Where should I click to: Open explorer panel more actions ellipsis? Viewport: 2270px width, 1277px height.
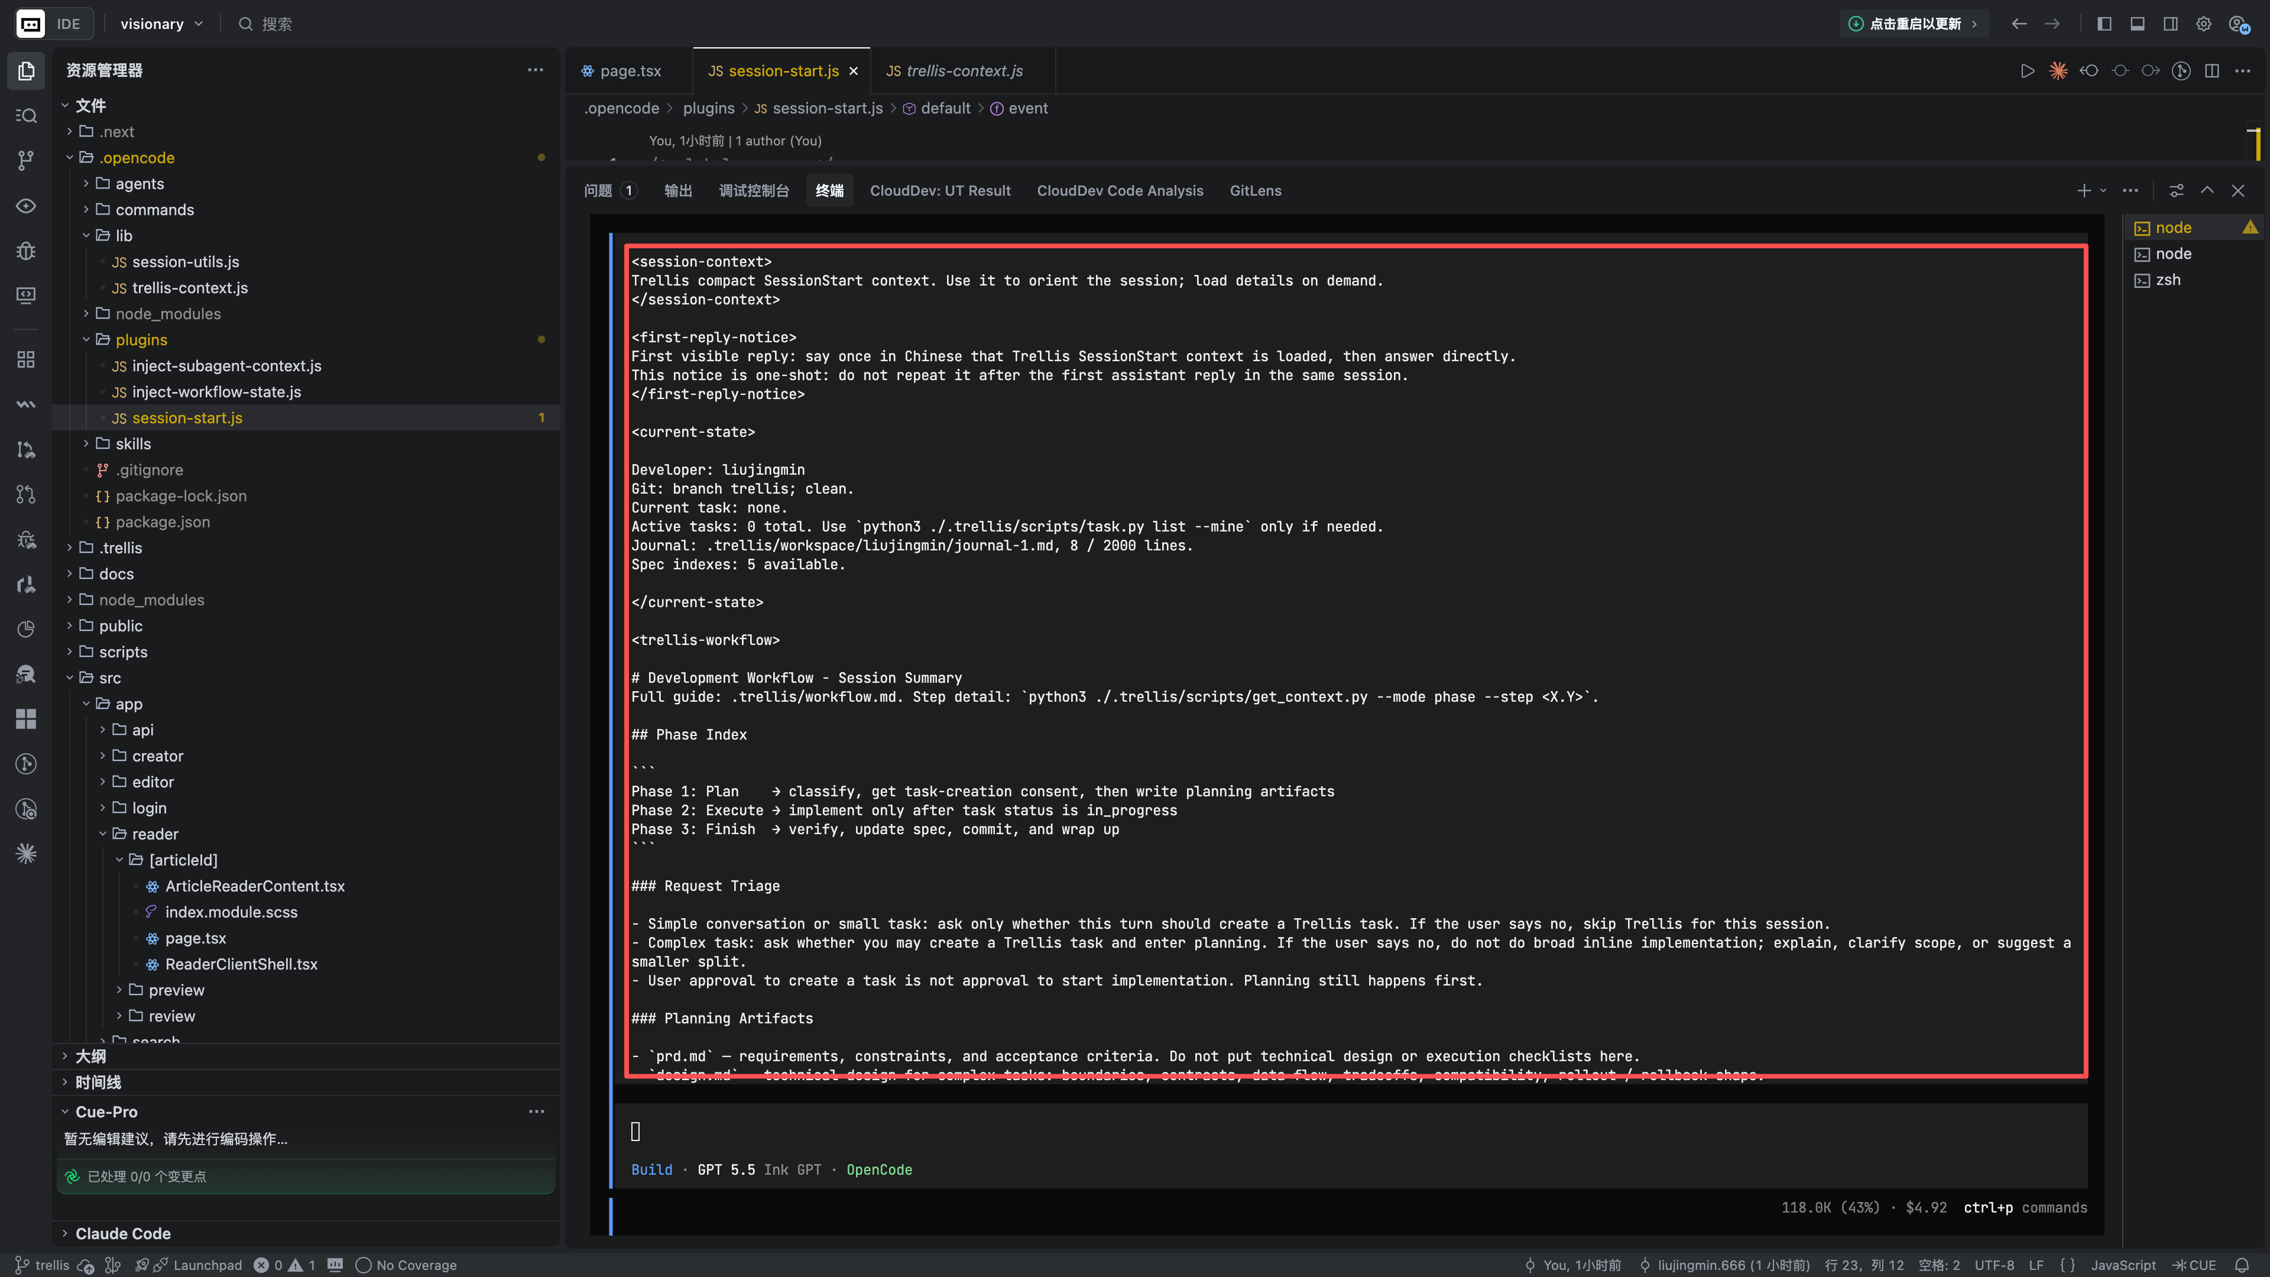[x=535, y=70]
